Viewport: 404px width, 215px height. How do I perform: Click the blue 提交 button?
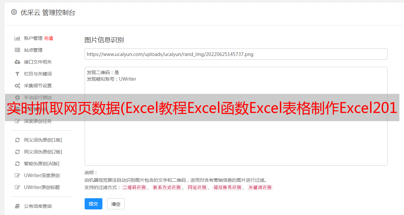94,204
